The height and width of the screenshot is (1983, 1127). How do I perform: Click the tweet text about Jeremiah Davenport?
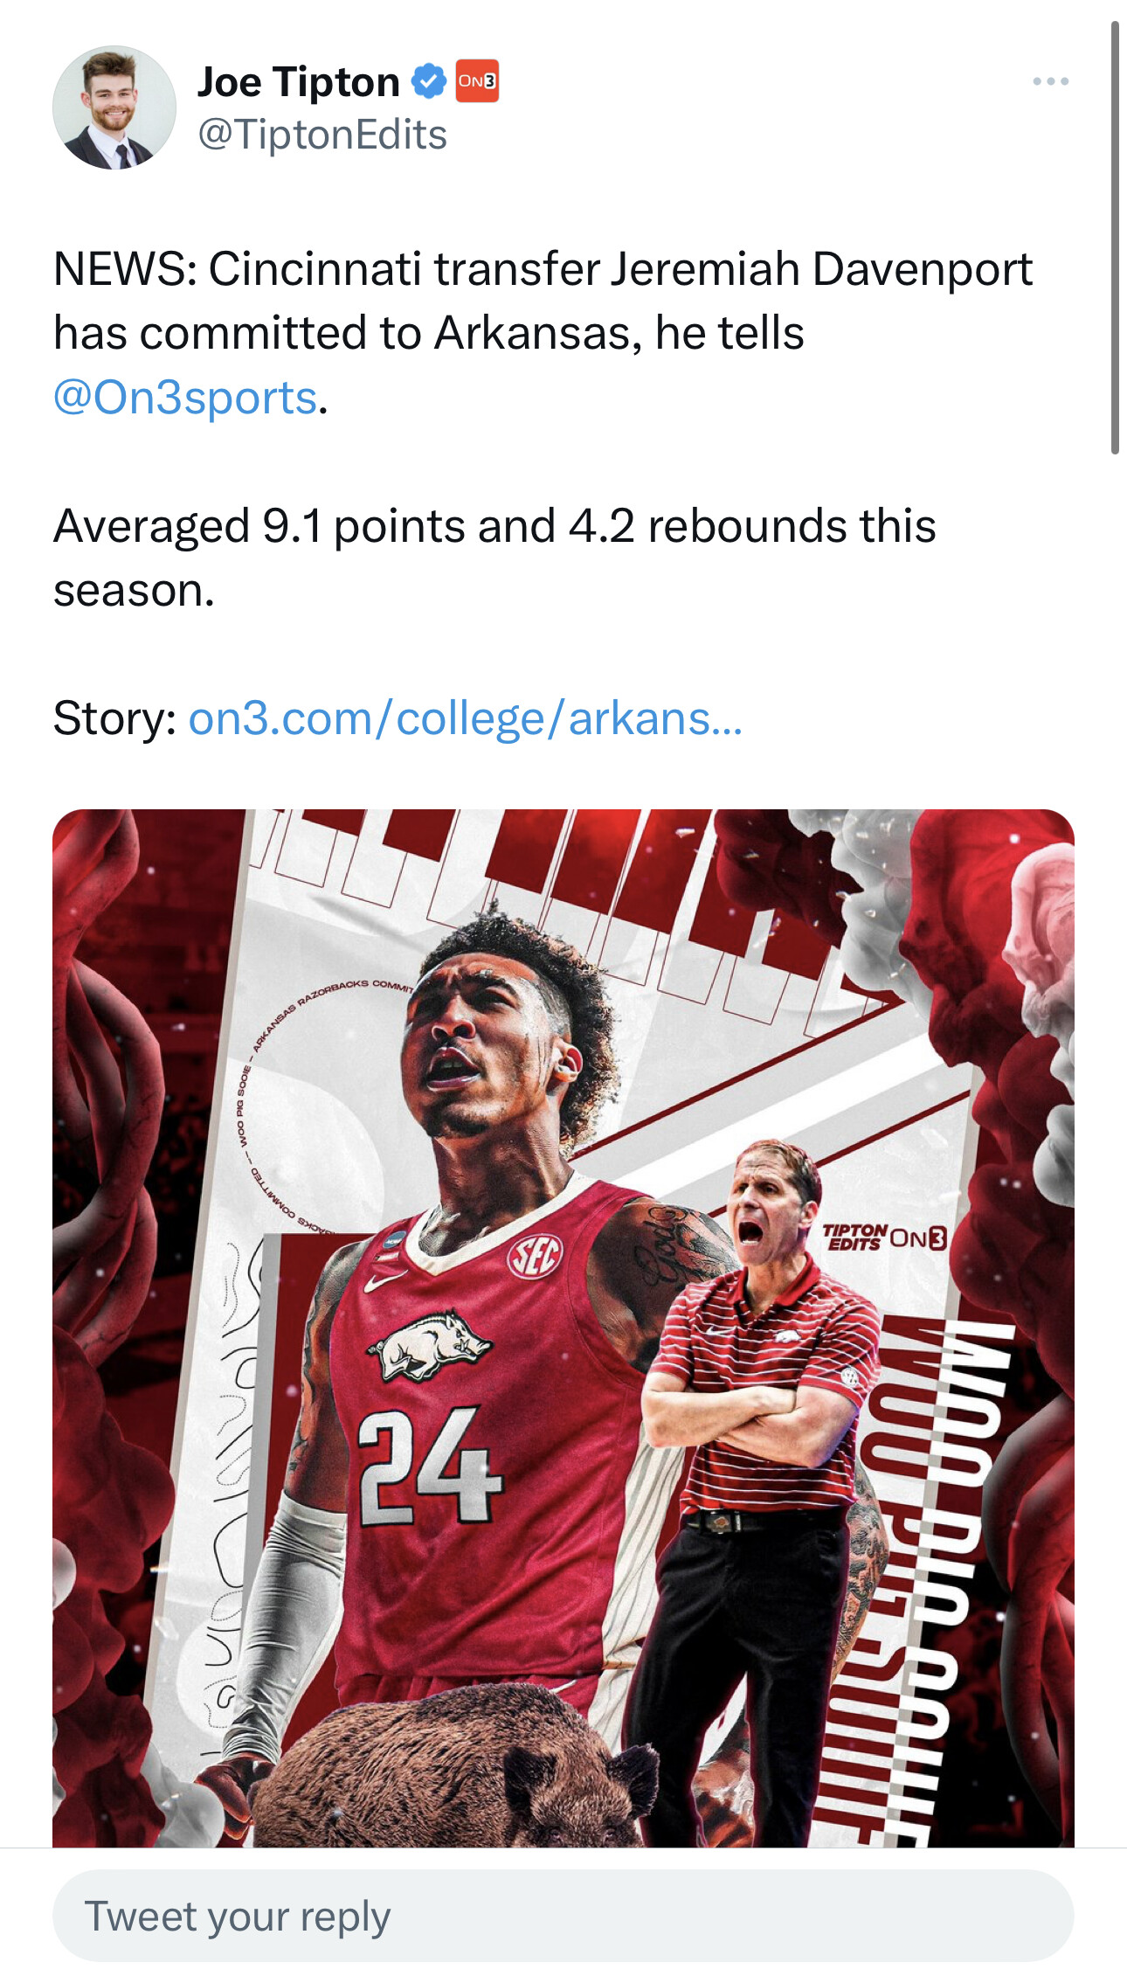[543, 333]
